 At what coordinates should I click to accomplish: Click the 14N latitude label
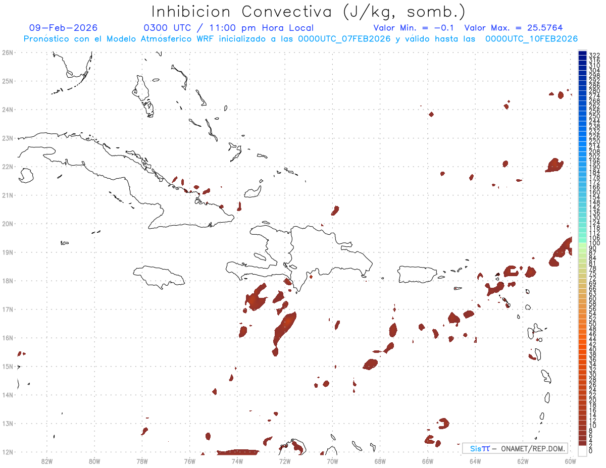(7, 395)
